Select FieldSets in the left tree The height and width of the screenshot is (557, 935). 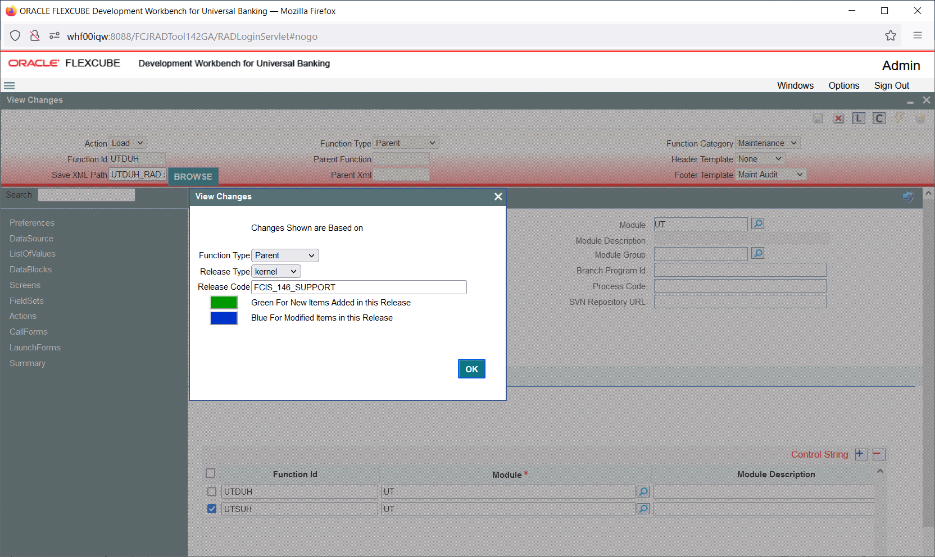point(26,301)
